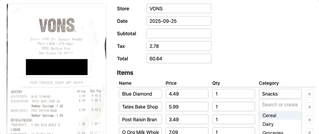Edit the Blue Diamond name field
The width and height of the screenshot is (319, 134).
140,94
